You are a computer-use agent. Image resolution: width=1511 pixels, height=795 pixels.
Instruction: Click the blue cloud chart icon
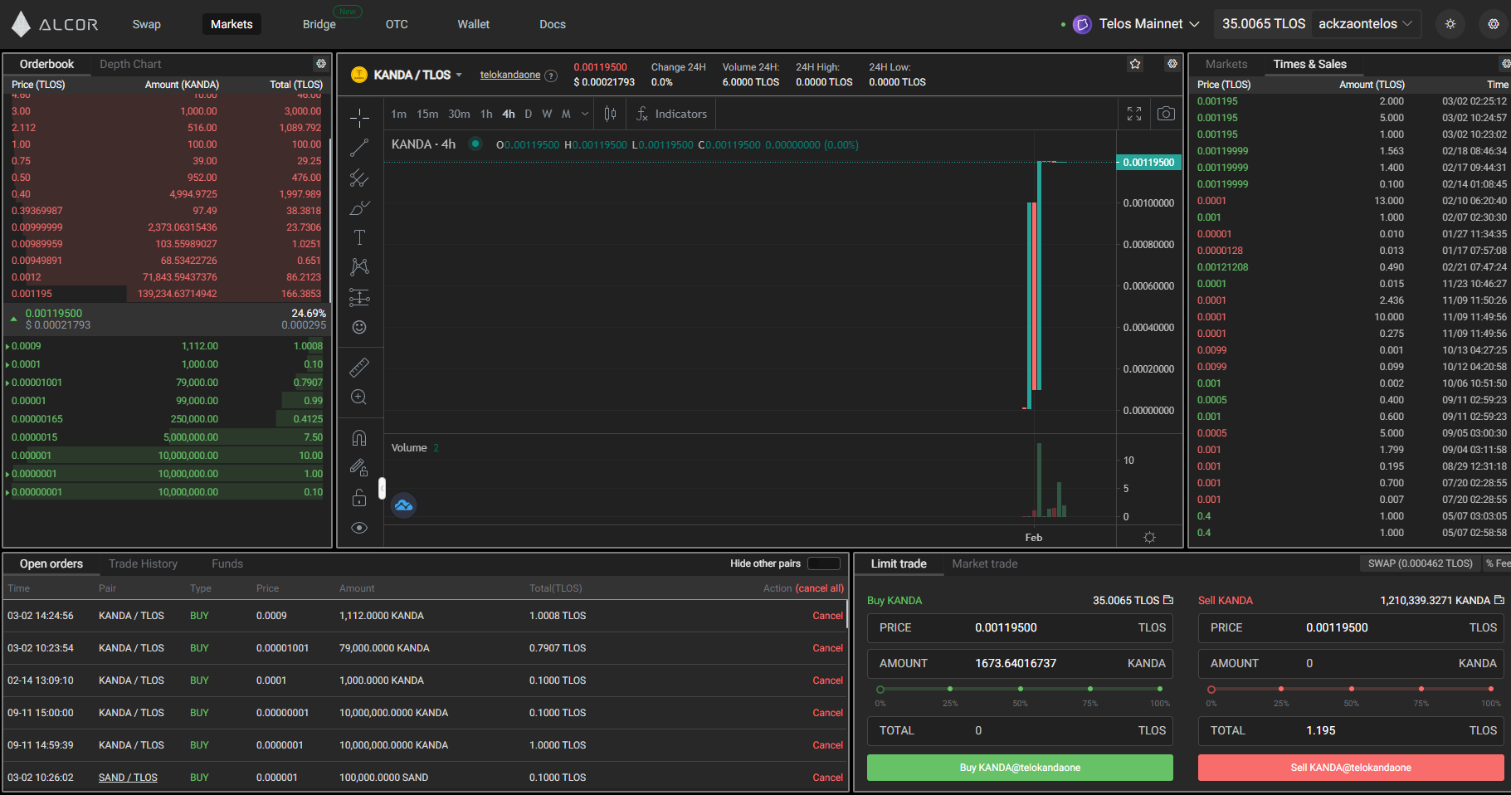403,505
